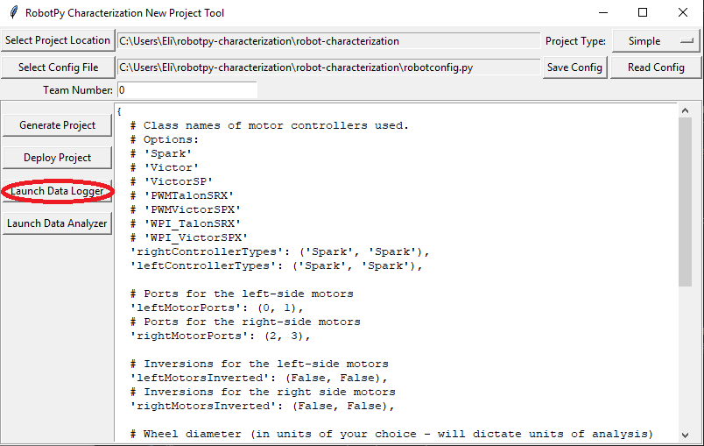Focus the Team Number input field
This screenshot has height=446, width=704.
coord(187,90)
